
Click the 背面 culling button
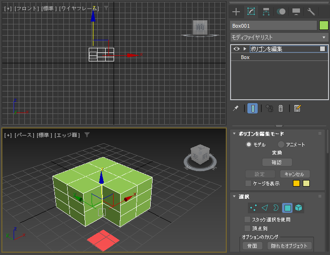(x=253, y=246)
